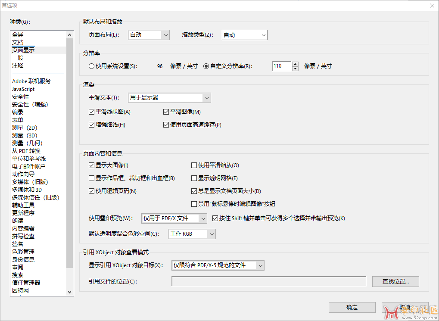The image size is (439, 321).
Task: Open the 安全性（增强） category
Action: (x=30, y=104)
